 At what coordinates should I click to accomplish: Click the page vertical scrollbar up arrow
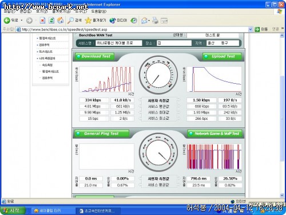click(282, 36)
